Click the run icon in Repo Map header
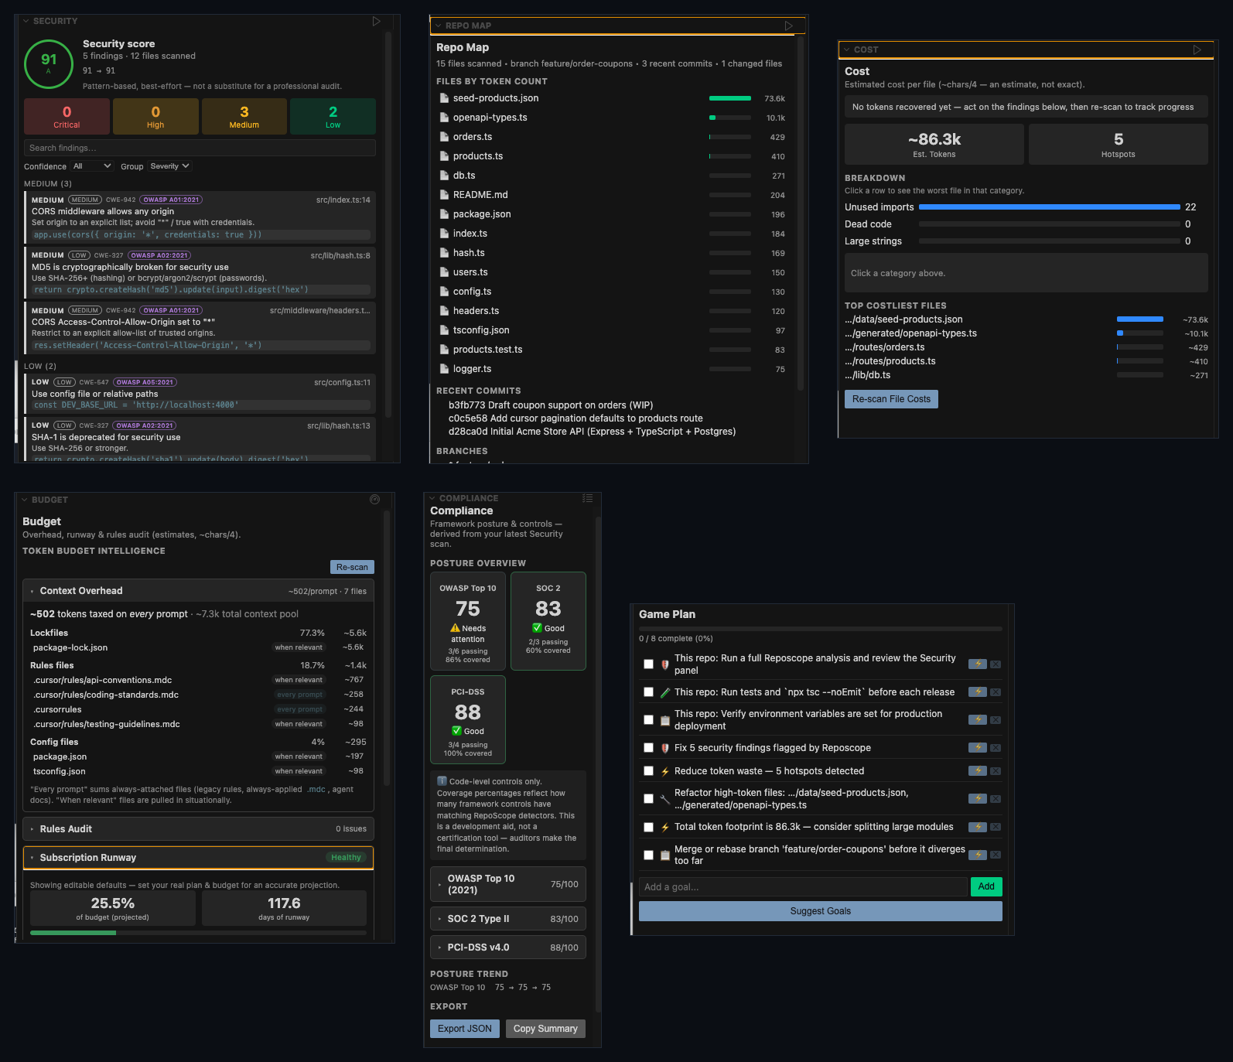Image resolution: width=1233 pixels, height=1062 pixels. point(789,26)
